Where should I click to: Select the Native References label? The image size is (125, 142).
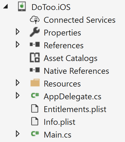76,71
